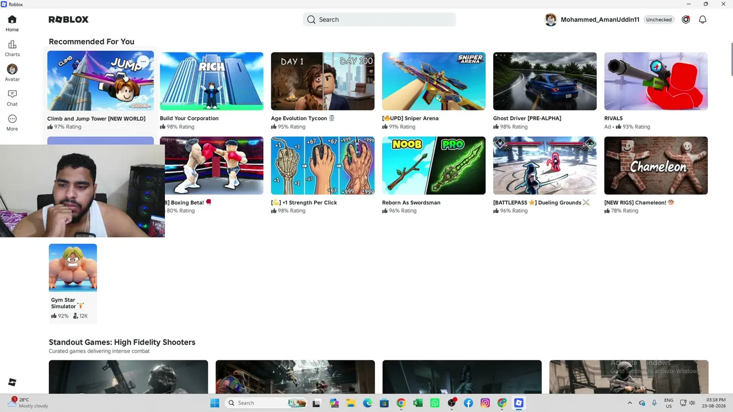Open the Age Evolution Tycoon thumbnail
The height and width of the screenshot is (412, 733).
[322, 81]
